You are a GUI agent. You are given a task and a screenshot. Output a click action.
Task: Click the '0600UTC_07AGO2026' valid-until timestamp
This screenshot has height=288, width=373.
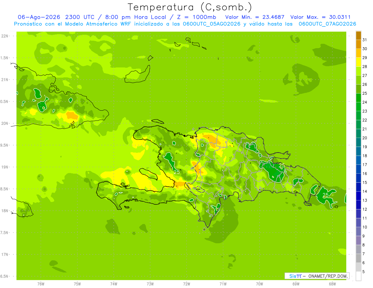(x=327, y=24)
